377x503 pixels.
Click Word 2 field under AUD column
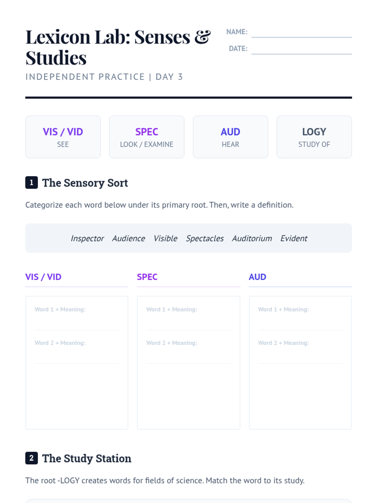[300, 351]
